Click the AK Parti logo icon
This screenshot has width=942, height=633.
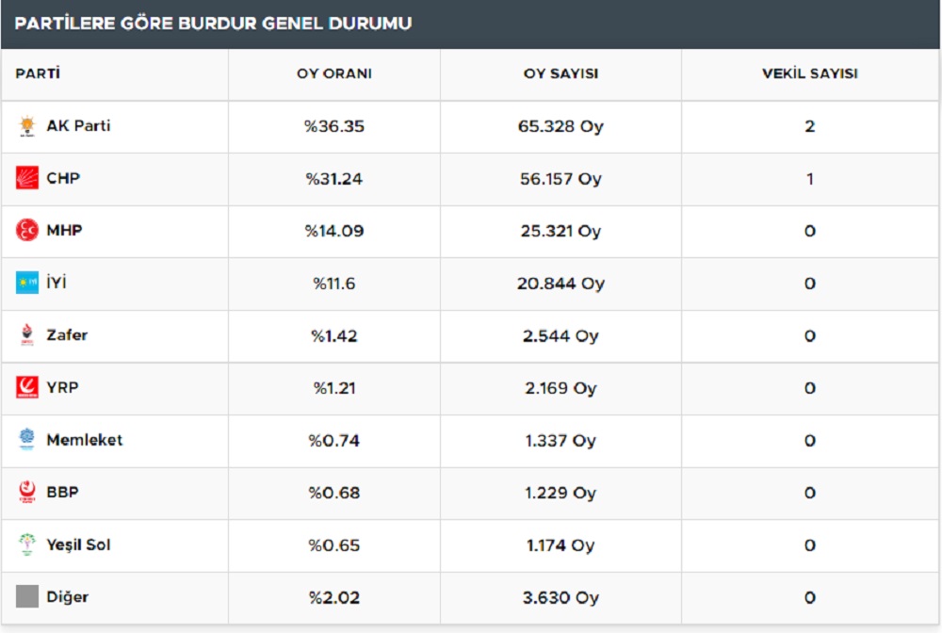(27, 126)
